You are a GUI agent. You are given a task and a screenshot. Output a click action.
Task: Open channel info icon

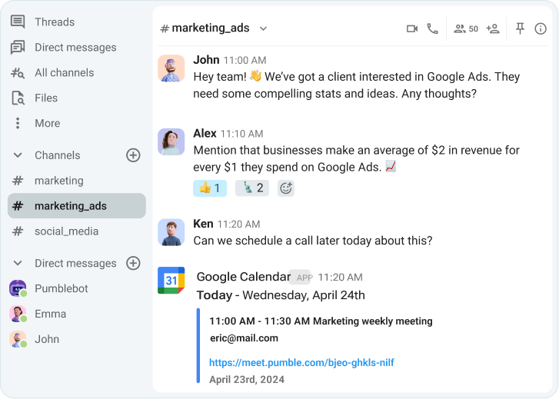pyautogui.click(x=541, y=28)
